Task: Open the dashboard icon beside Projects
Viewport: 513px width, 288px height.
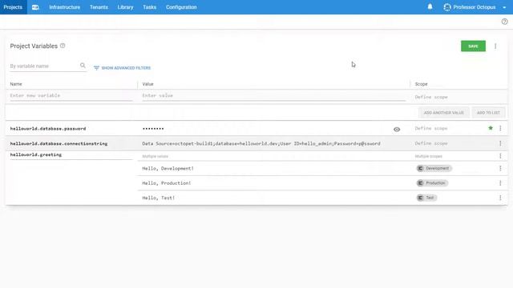Action: 35,7
